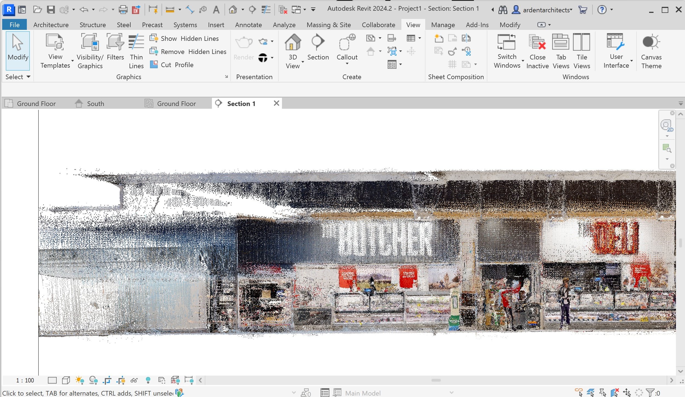Image resolution: width=685 pixels, height=397 pixels.
Task: Open the South view tab
Action: coord(95,104)
